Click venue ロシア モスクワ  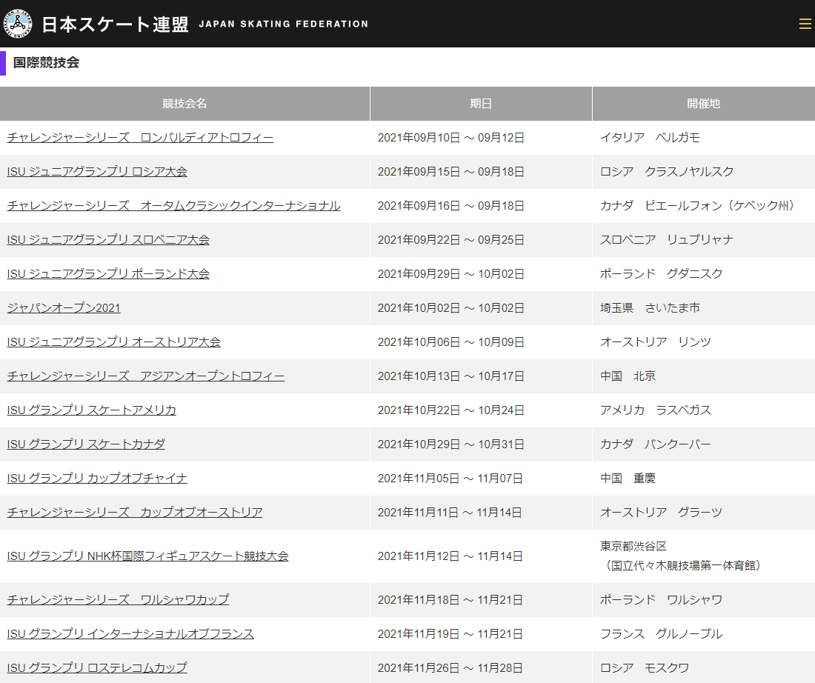(645, 668)
